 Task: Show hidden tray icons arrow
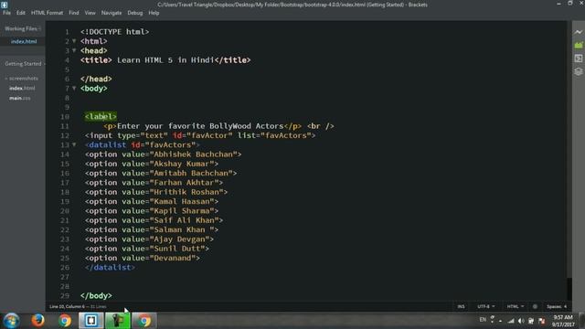point(500,321)
